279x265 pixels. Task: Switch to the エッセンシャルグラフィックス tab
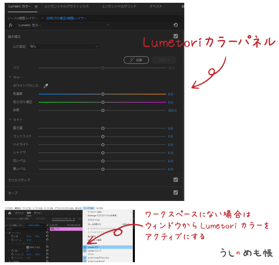tap(66, 6)
